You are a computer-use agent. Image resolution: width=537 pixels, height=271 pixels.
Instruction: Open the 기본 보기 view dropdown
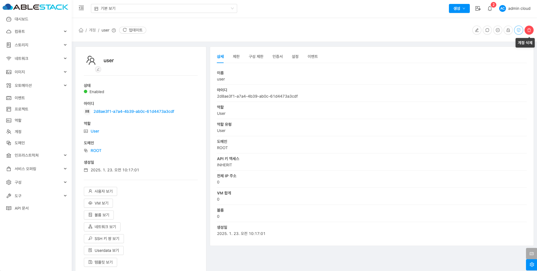click(164, 8)
